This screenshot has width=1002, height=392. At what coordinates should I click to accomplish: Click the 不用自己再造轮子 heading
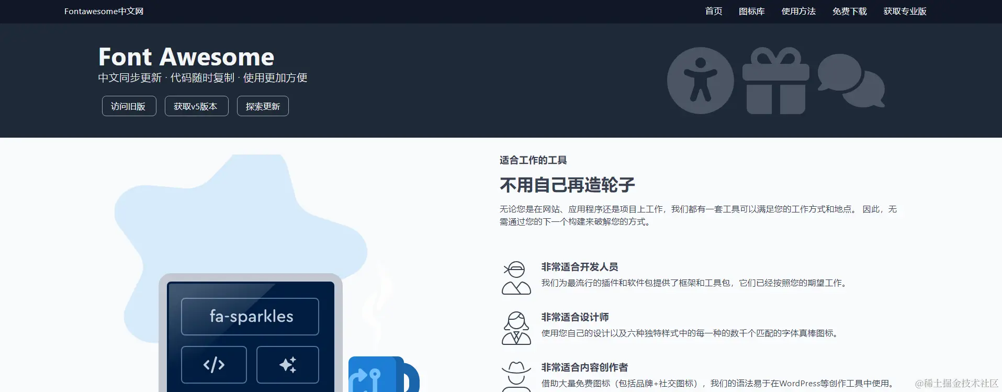(x=567, y=185)
